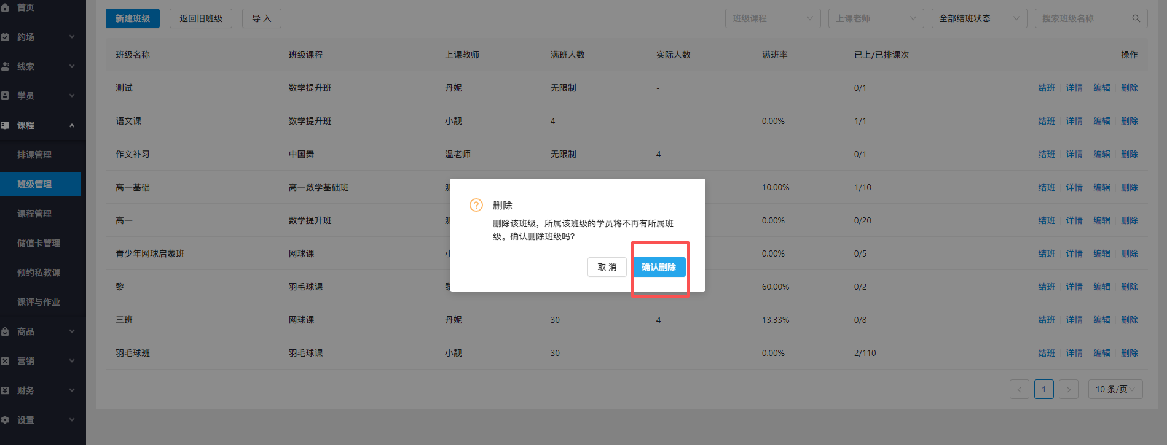Click the 新建班级 button
Image resolution: width=1167 pixels, height=445 pixels.
[133, 18]
